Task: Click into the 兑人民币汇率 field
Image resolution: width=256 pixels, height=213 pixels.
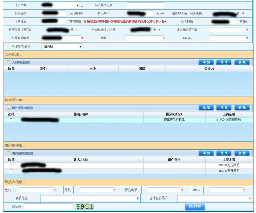Action: (x=145, y=6)
